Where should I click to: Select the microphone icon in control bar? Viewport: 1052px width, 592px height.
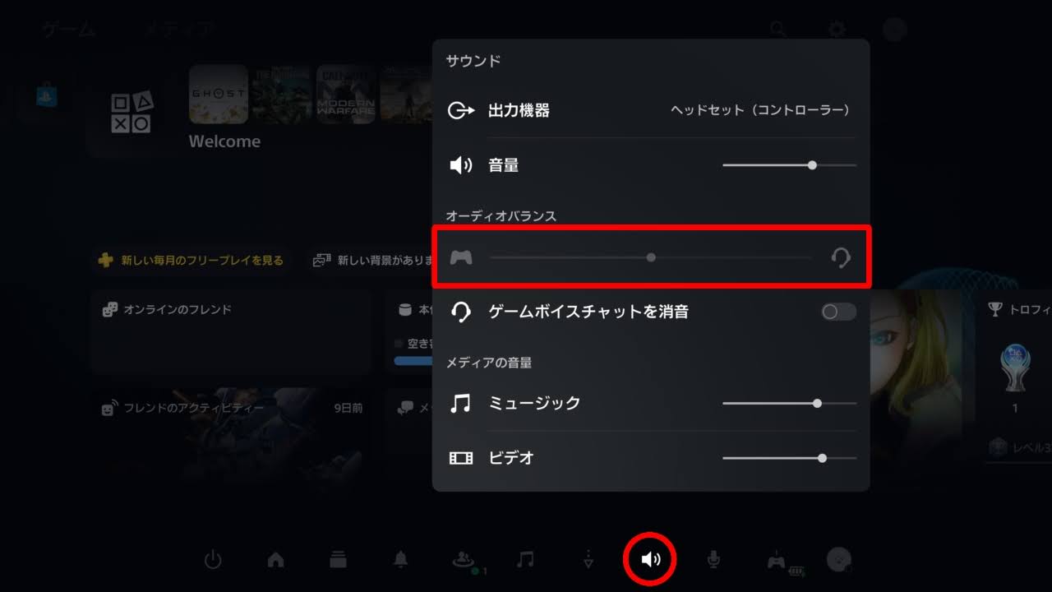(x=714, y=560)
